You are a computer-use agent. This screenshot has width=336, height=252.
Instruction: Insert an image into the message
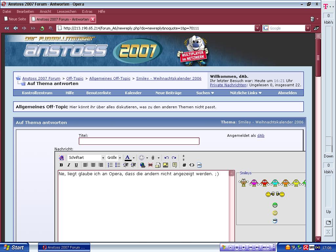pos(165,165)
